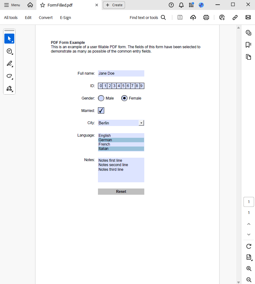Open the Bookmarks panel

(x=248, y=44)
